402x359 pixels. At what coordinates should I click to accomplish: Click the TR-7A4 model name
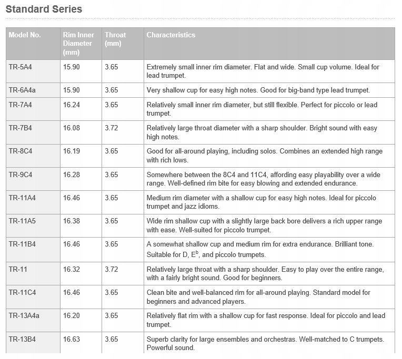pos(20,105)
